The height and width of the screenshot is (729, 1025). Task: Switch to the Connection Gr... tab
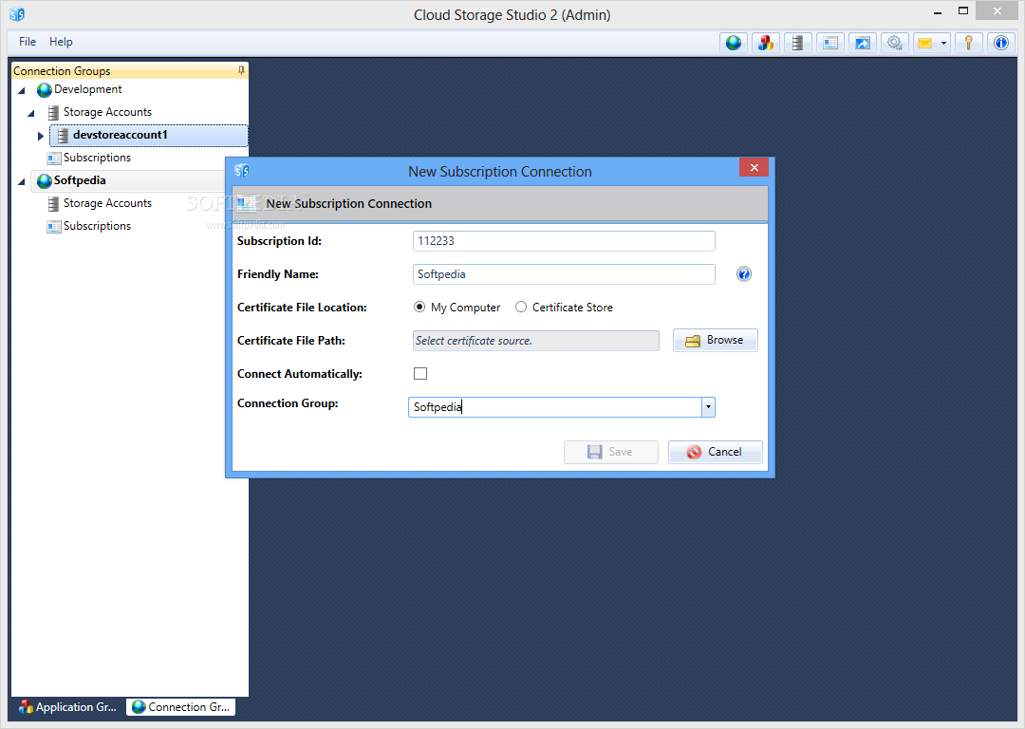point(180,707)
